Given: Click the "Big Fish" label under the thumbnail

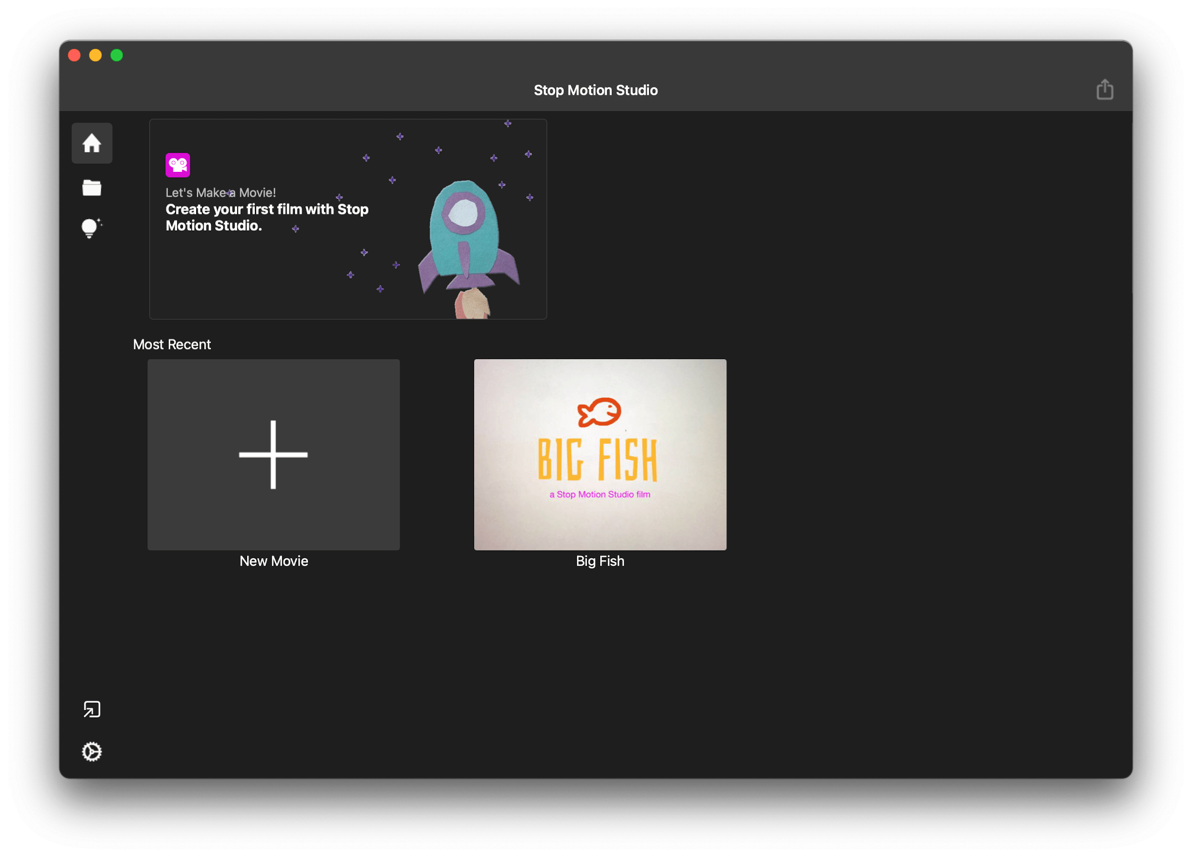Looking at the screenshot, I should pos(600,561).
